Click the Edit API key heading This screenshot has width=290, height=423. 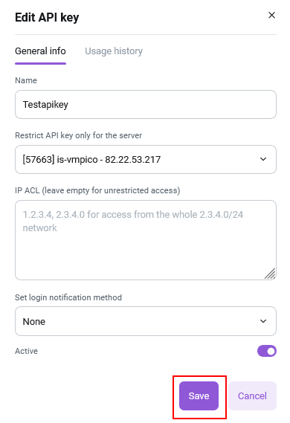coord(47,18)
